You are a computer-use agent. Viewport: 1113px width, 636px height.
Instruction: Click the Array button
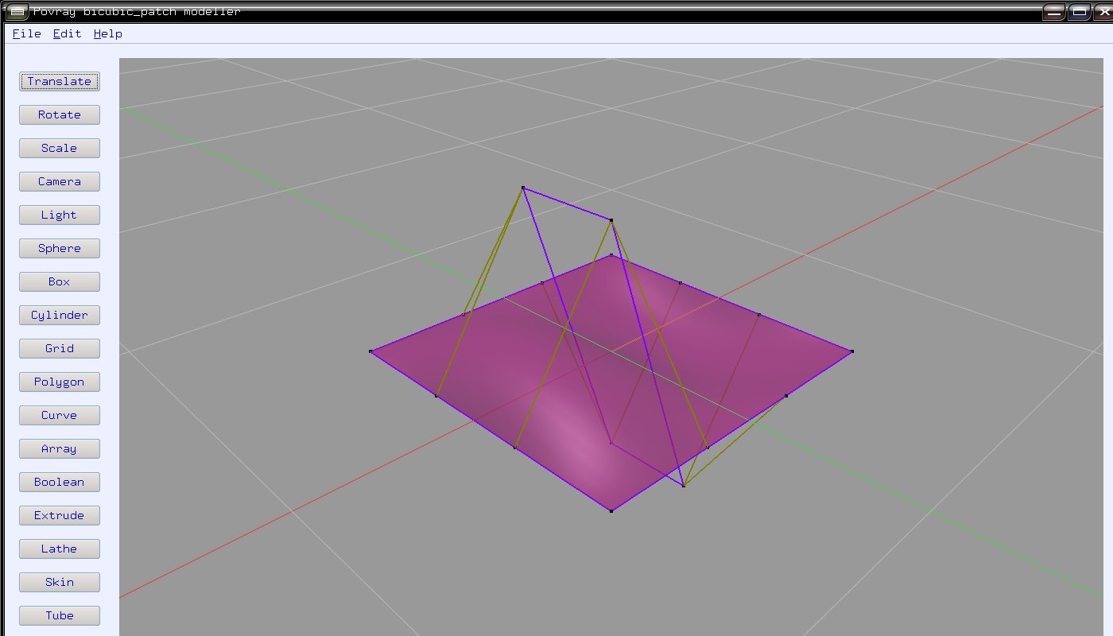pos(60,448)
